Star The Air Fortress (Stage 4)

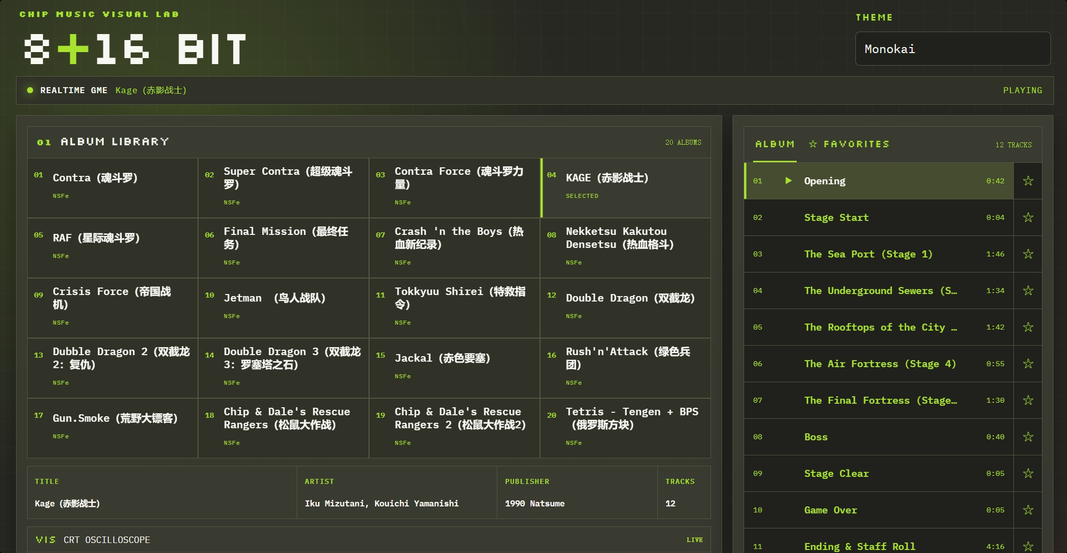pyautogui.click(x=1028, y=364)
